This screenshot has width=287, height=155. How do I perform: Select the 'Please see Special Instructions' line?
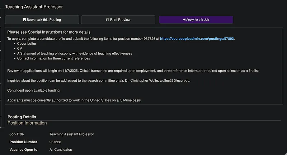click(x=50, y=32)
